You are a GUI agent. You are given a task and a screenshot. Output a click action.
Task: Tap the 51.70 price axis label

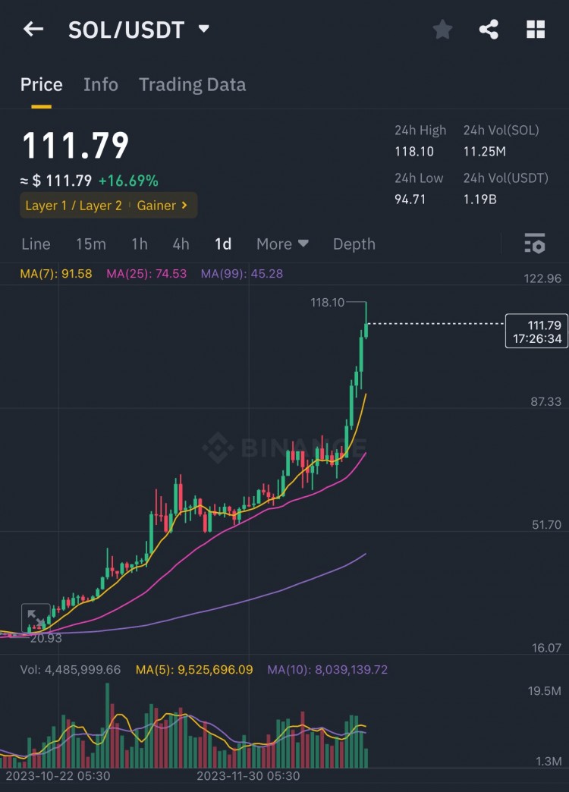coord(546,525)
